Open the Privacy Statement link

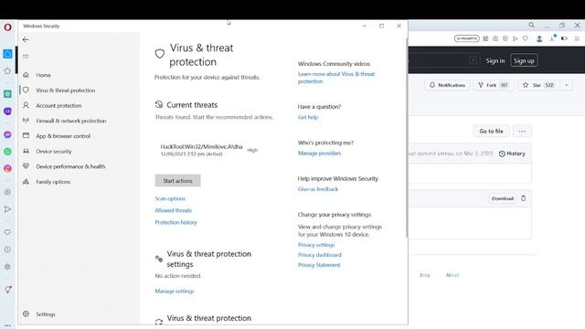pyautogui.click(x=319, y=265)
